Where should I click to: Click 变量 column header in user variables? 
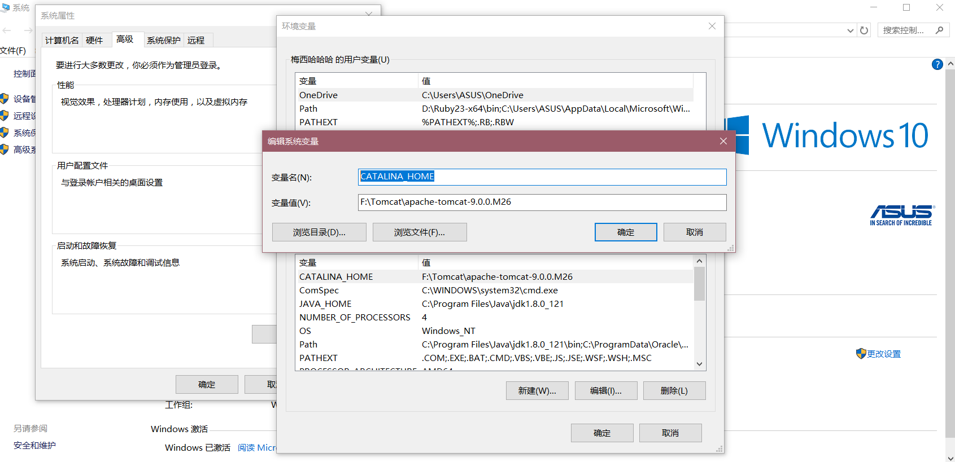pos(357,81)
